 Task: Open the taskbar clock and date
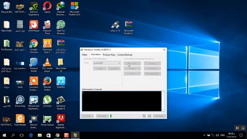(231, 135)
